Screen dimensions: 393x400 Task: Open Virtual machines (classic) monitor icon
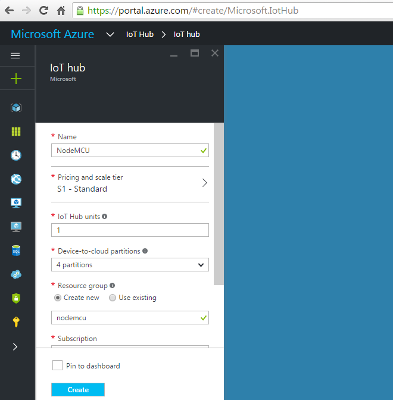(x=16, y=227)
